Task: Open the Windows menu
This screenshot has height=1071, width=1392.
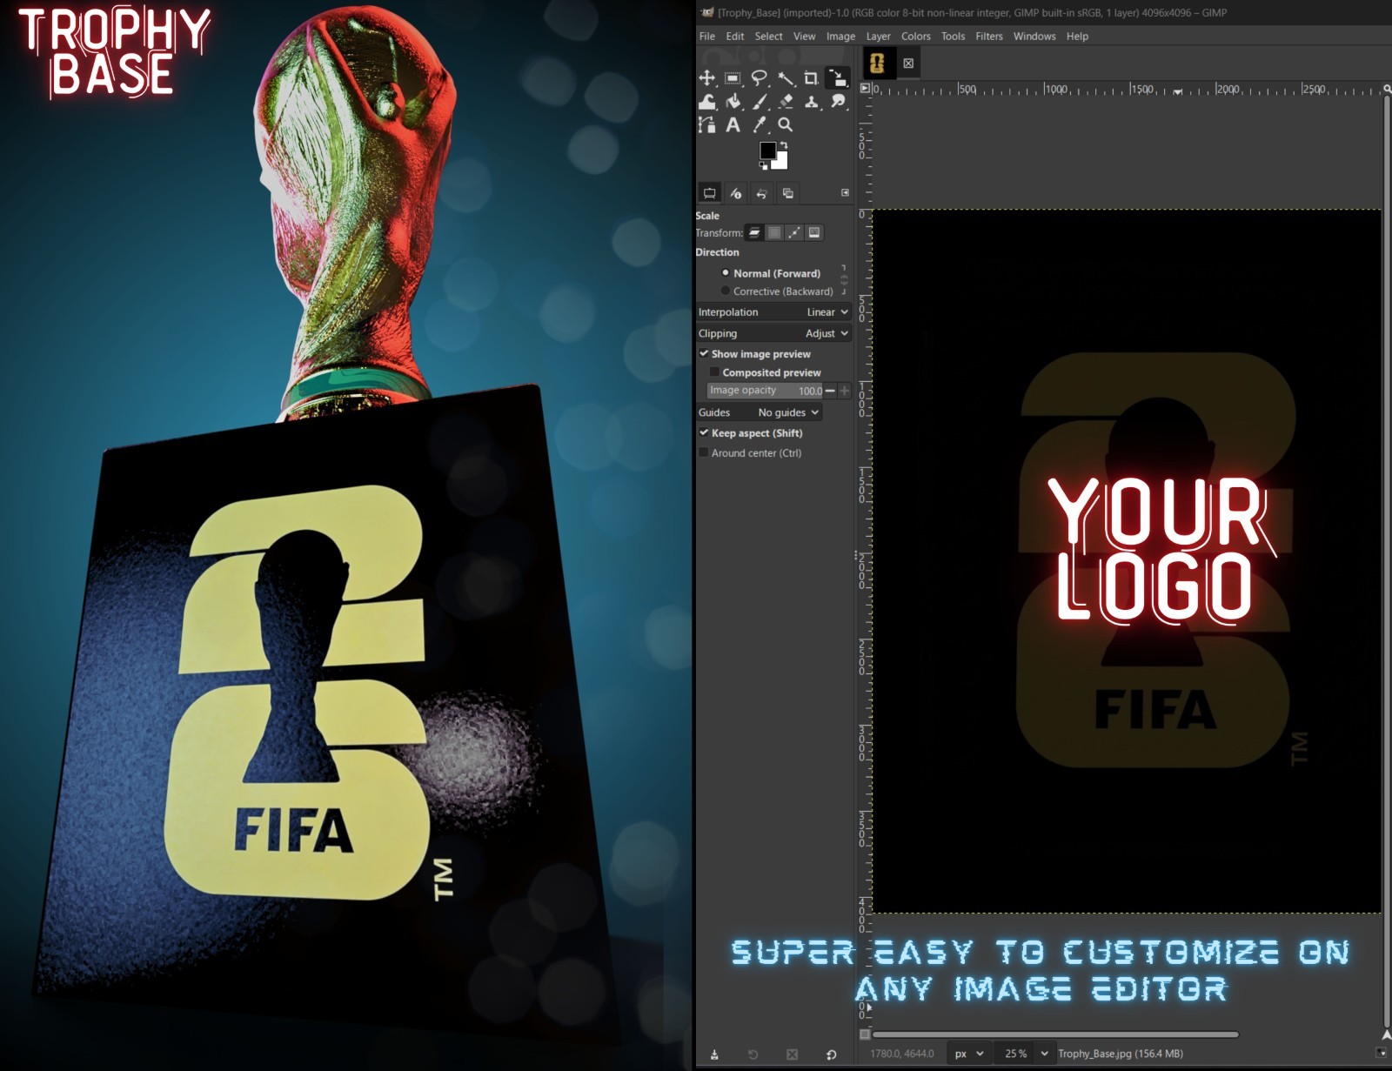Action: click(x=1034, y=37)
